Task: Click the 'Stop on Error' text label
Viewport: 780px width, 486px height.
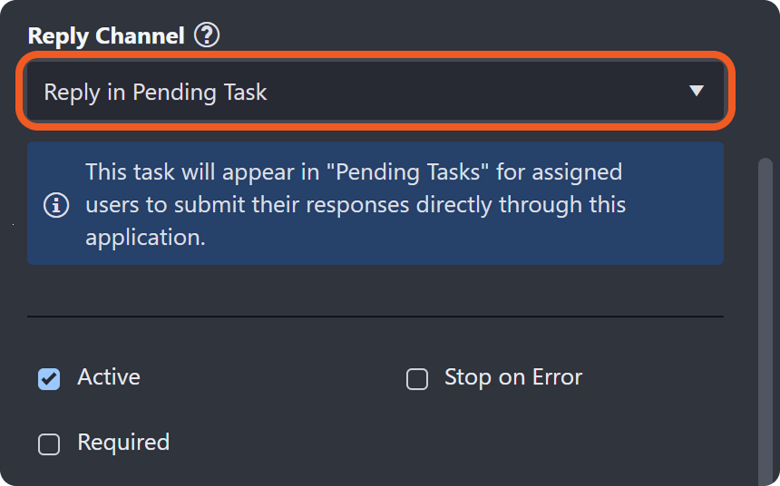Action: [513, 377]
